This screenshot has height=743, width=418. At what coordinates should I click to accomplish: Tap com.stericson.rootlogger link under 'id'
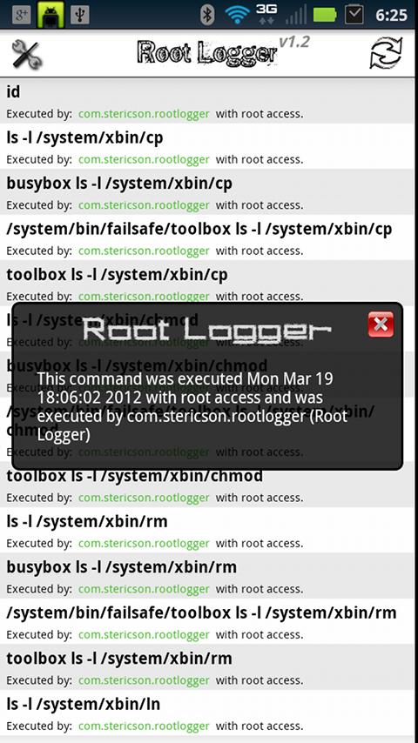click(x=144, y=114)
